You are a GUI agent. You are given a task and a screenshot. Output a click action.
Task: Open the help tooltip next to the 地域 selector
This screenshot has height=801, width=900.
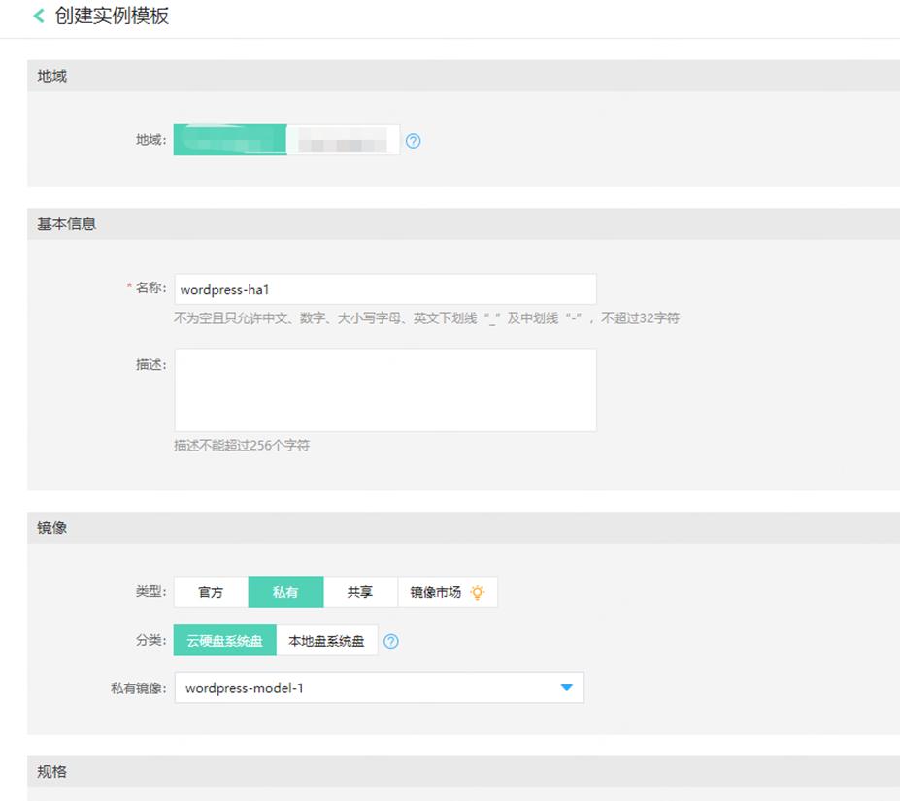(x=413, y=141)
